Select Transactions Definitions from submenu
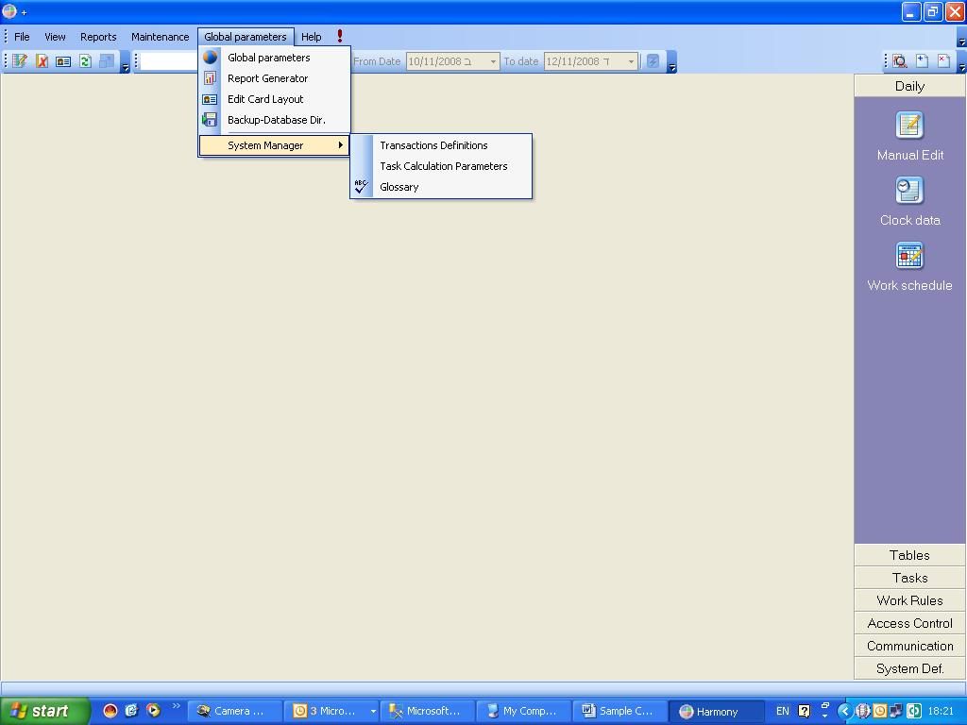Screen dimensions: 967x725 [x=433, y=145]
